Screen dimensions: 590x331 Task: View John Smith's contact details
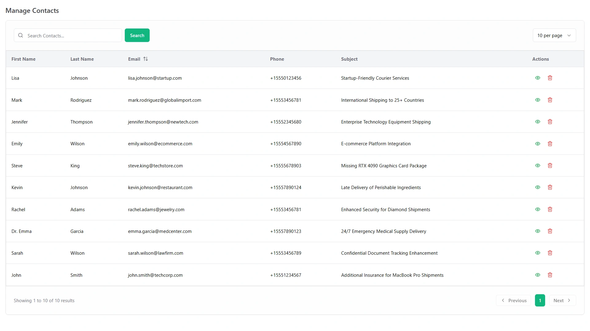click(x=537, y=275)
